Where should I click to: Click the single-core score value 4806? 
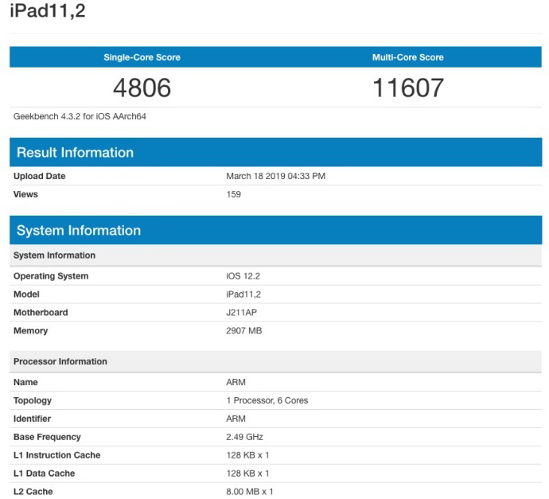click(142, 88)
